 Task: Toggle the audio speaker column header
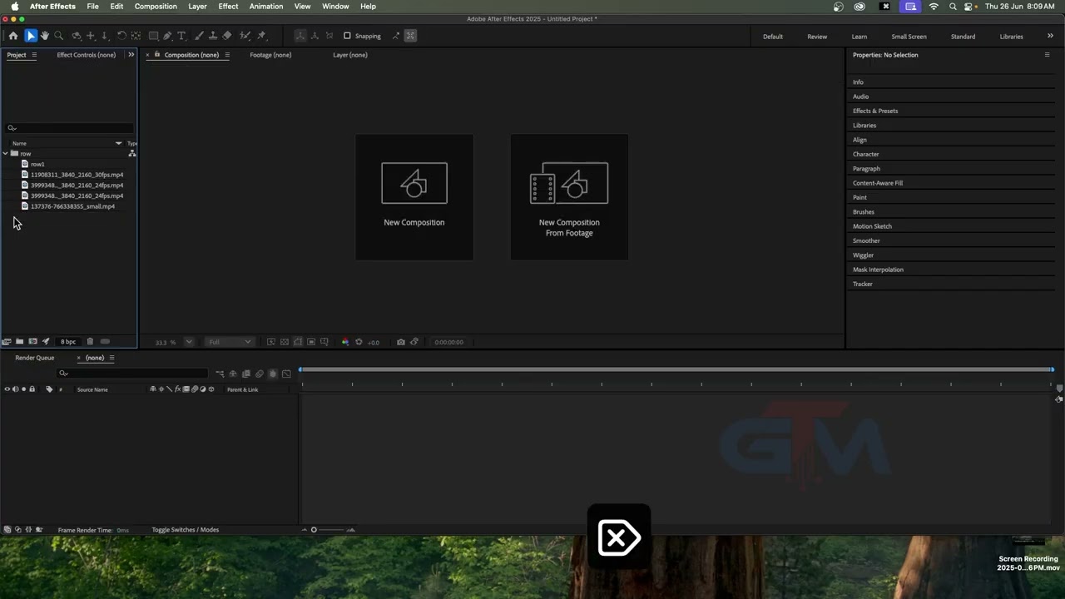(x=15, y=389)
